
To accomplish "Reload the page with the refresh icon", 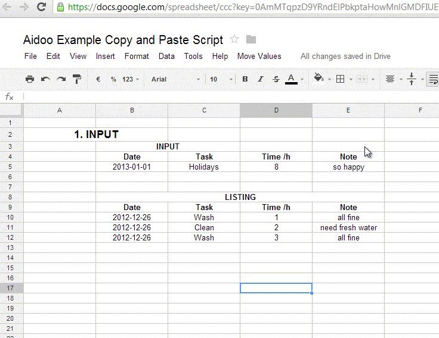I will (42, 7).
